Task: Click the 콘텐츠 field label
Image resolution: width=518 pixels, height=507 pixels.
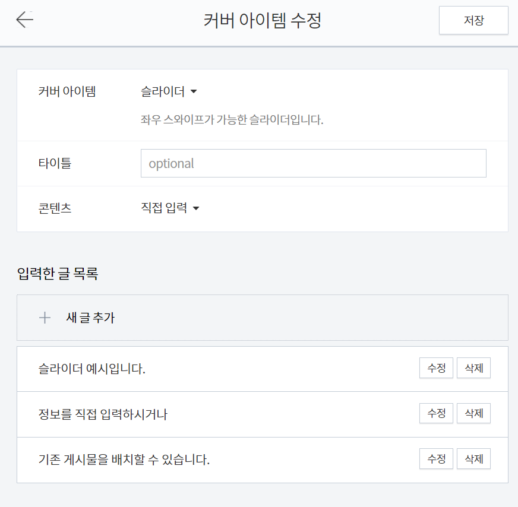Action: (55, 208)
